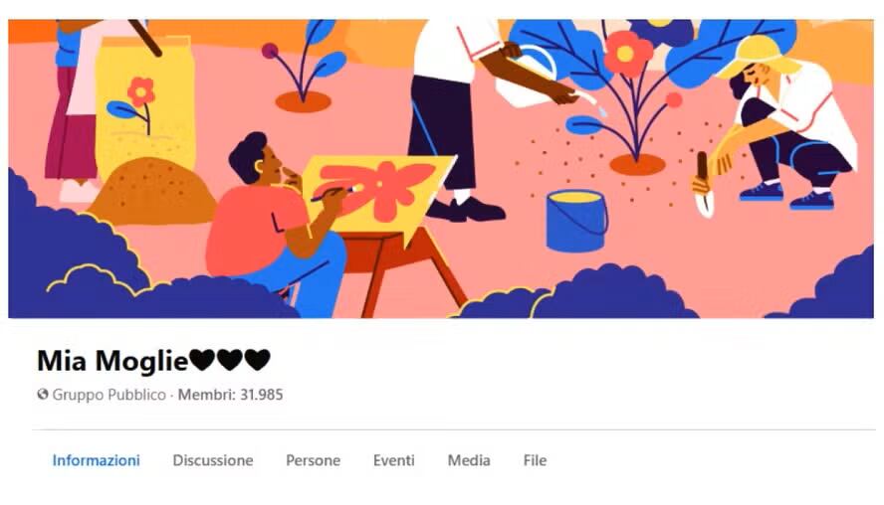Screen dimensions: 884x505
Task: Open the Membri: 31.985 member count
Action: coord(230,395)
